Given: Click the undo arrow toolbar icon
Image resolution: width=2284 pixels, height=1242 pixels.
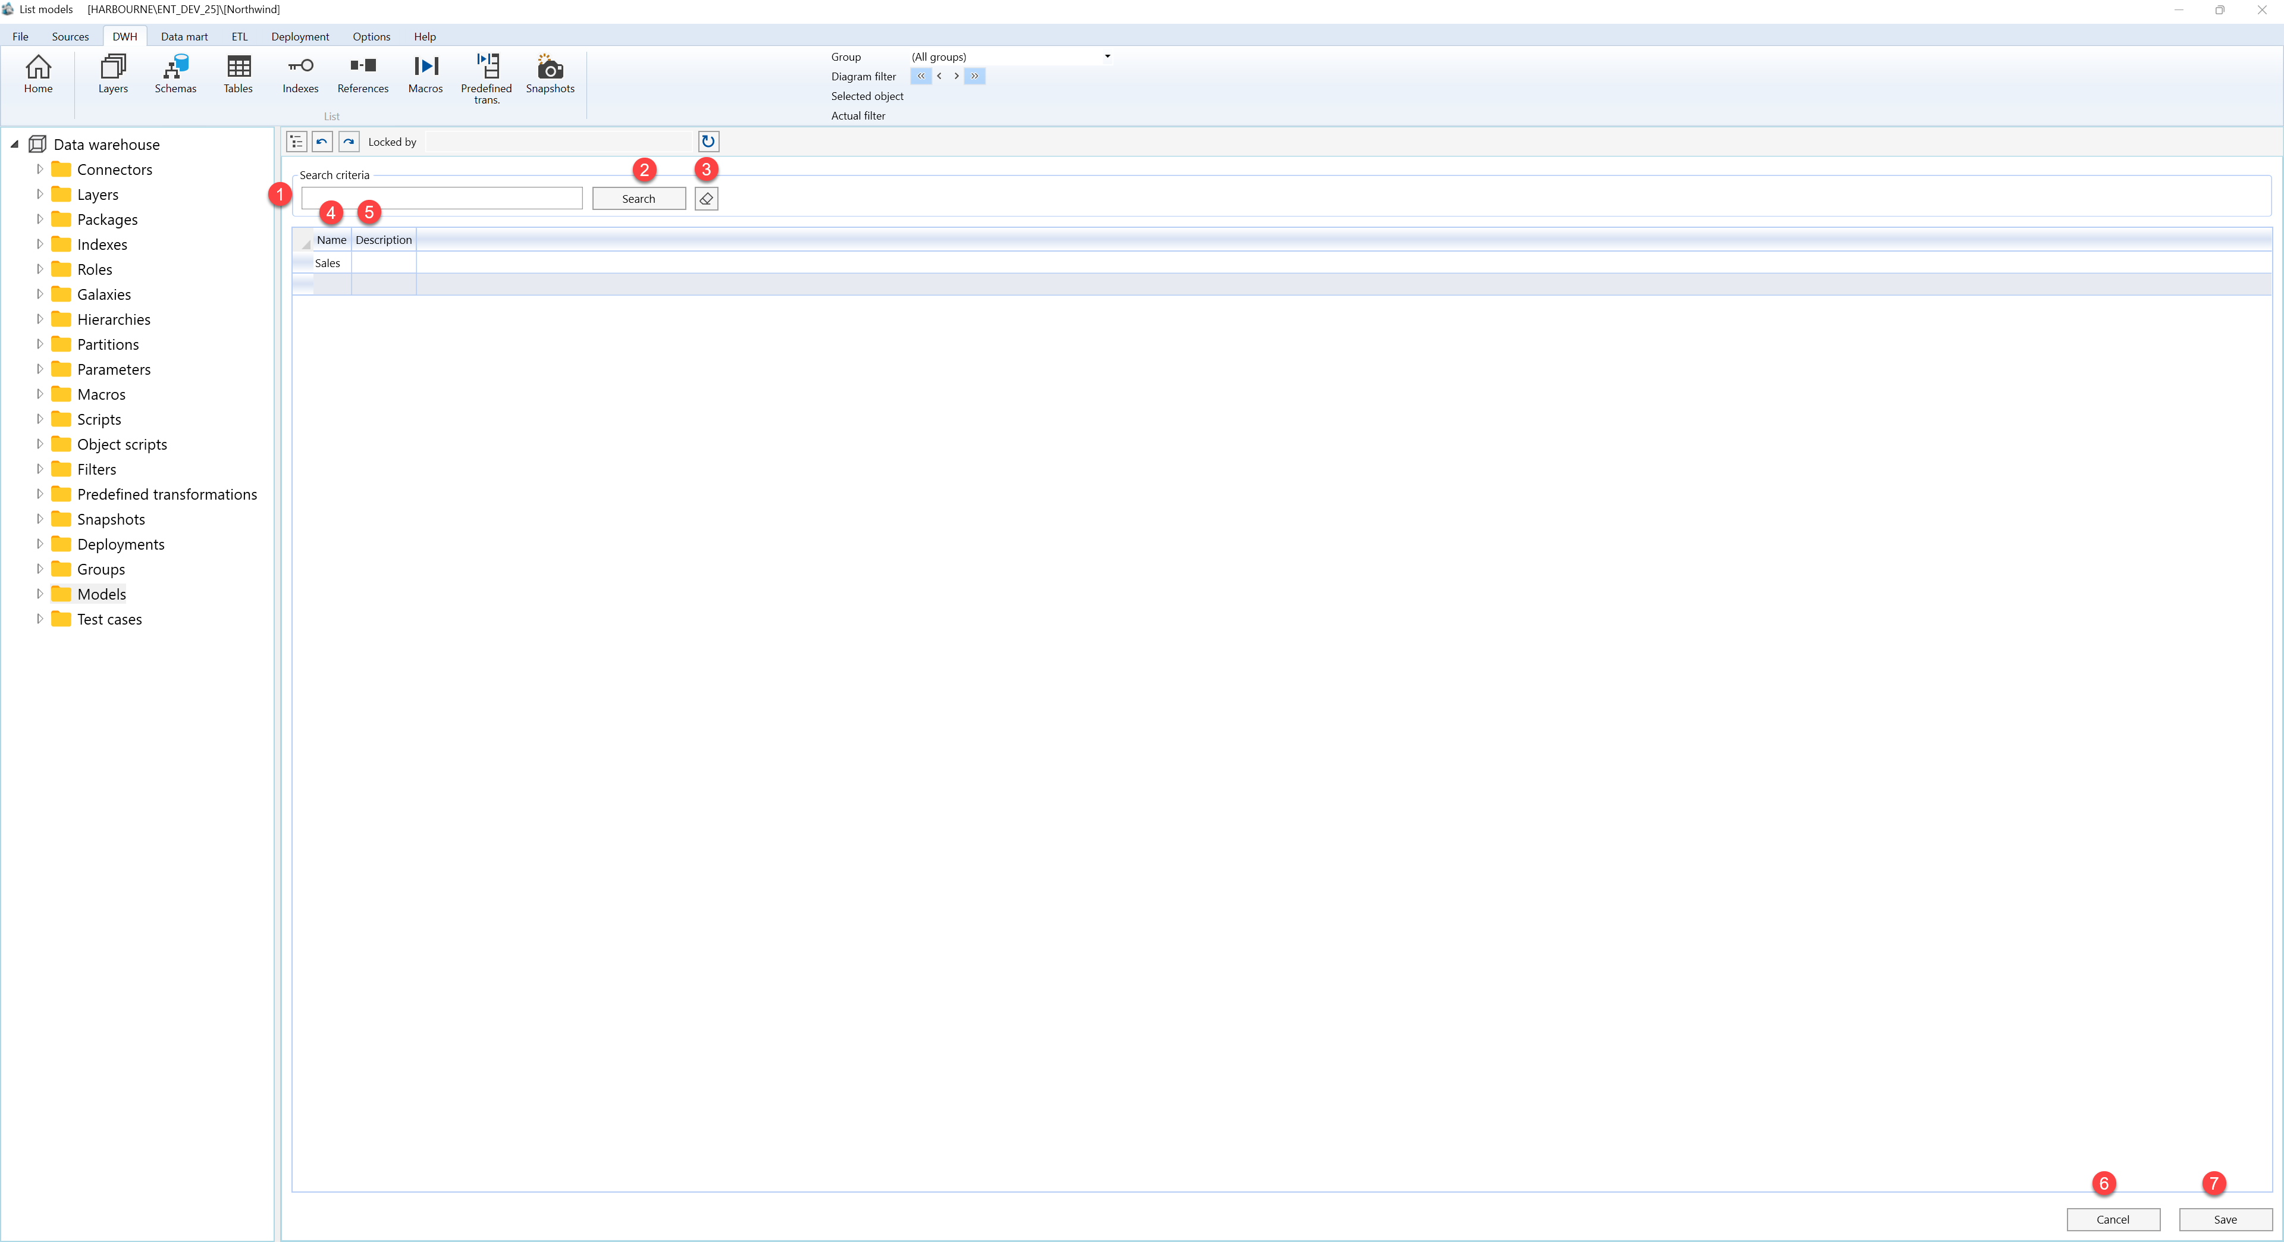Looking at the screenshot, I should [322, 142].
